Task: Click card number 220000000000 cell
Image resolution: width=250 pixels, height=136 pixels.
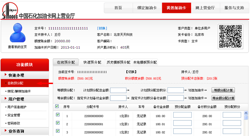Action: (94, 116)
